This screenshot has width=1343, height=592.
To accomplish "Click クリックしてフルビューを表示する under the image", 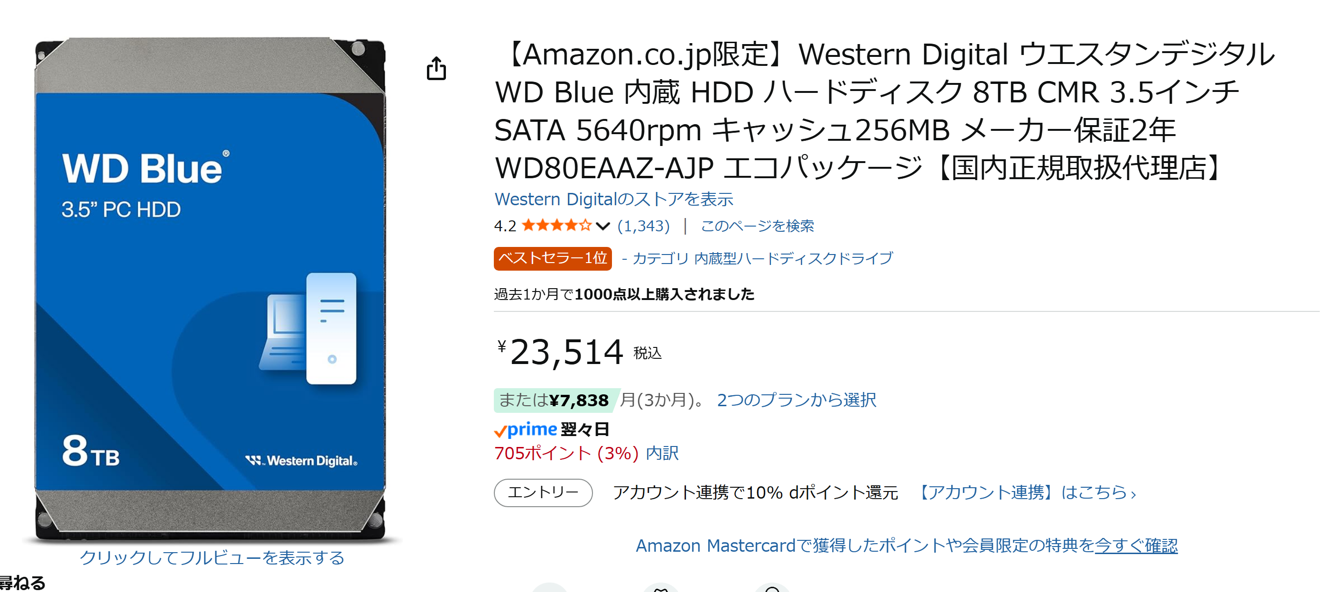I will [212, 557].
